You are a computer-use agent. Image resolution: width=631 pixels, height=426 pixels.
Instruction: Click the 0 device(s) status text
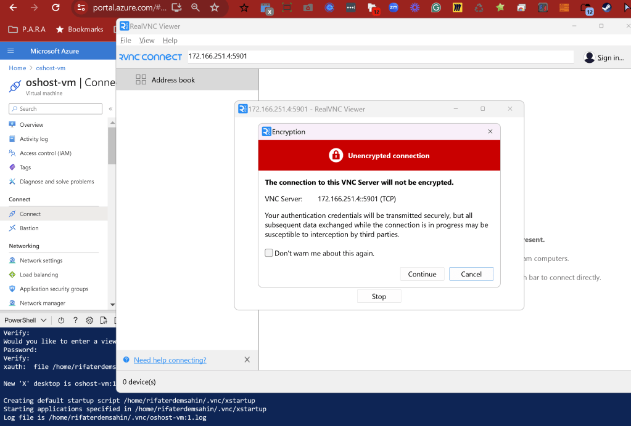139,382
